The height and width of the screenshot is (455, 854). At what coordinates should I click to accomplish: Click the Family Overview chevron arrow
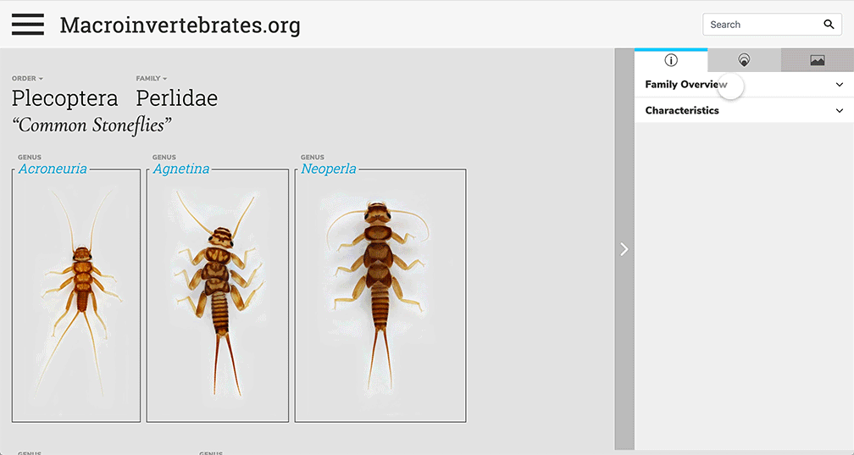point(840,85)
